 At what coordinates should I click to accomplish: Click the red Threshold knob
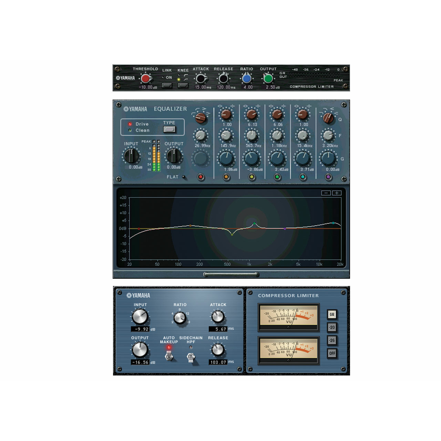pos(145,79)
